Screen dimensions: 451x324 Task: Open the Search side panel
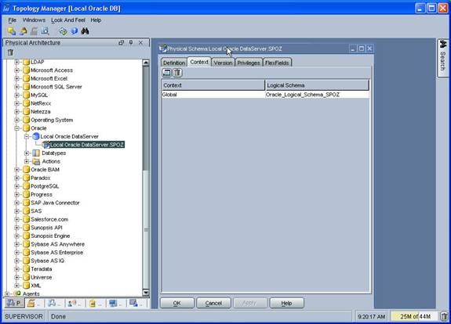442,58
